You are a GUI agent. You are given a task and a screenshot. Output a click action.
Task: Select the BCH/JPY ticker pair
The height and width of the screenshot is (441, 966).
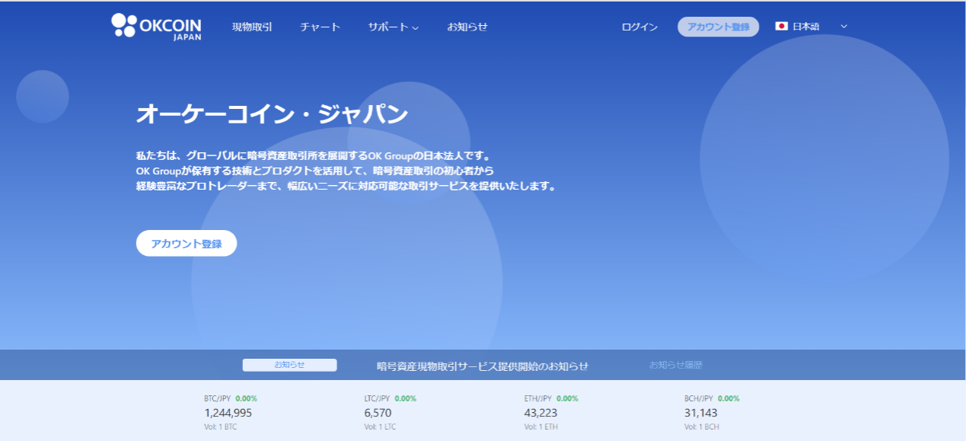pos(698,398)
